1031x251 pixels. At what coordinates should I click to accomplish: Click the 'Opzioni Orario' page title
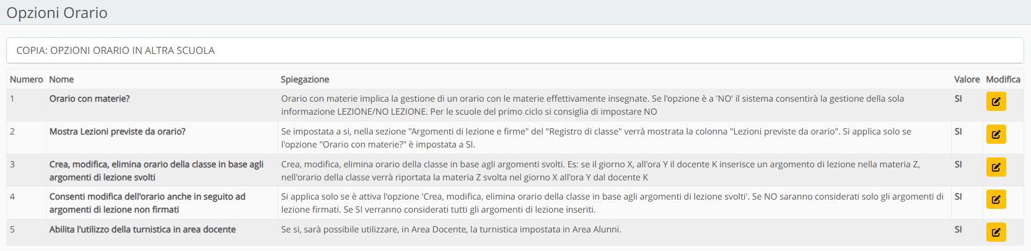click(x=57, y=13)
